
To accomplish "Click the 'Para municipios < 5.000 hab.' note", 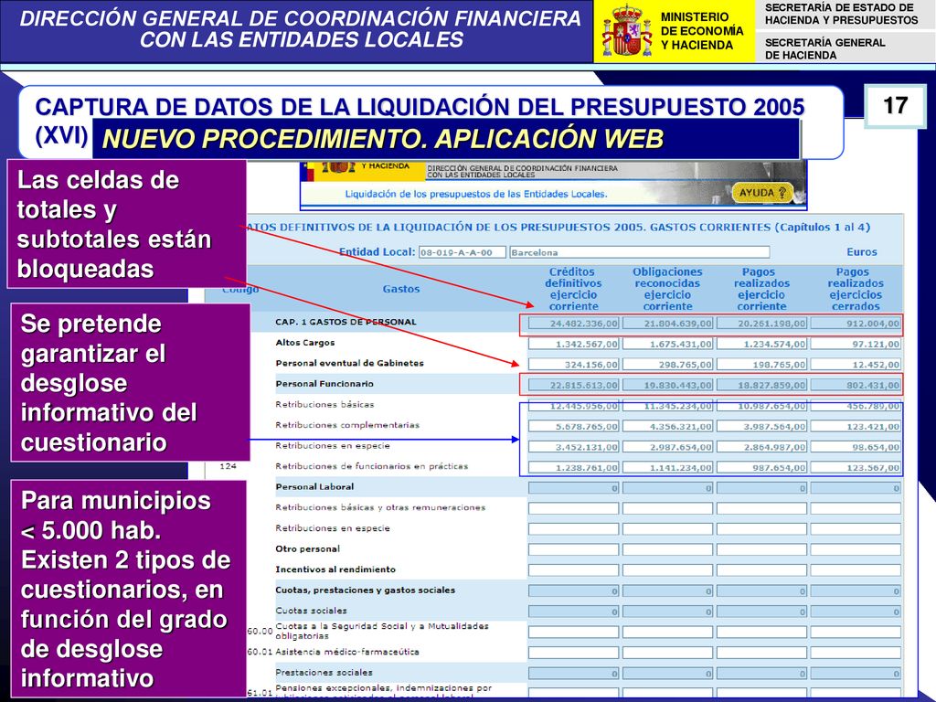I will [128, 590].
